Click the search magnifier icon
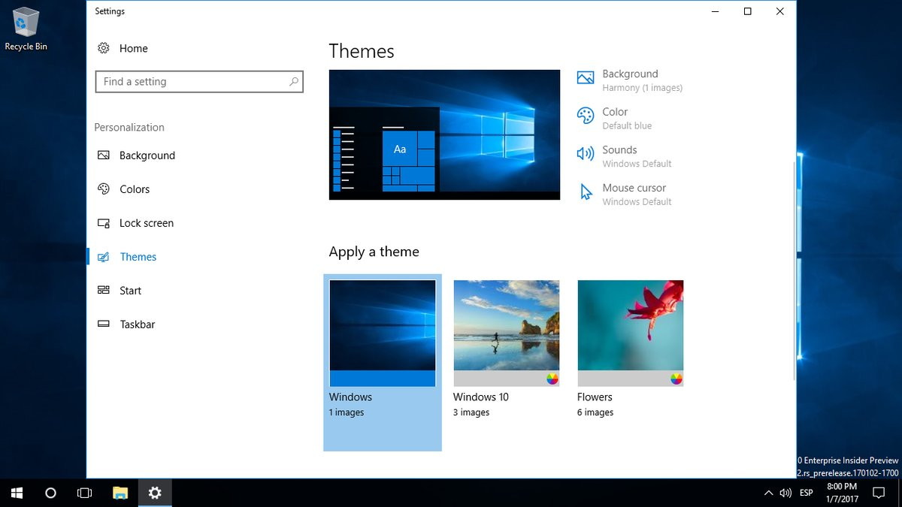Image resolution: width=902 pixels, height=507 pixels. [294, 82]
